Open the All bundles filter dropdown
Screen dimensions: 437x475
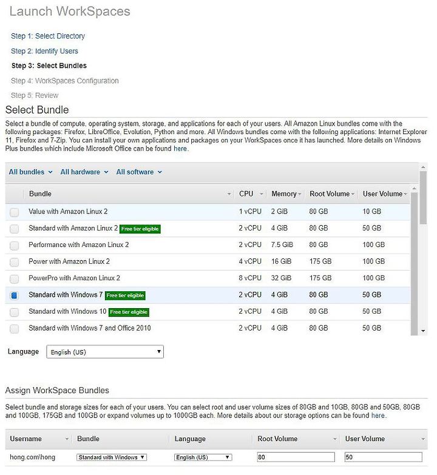point(30,172)
